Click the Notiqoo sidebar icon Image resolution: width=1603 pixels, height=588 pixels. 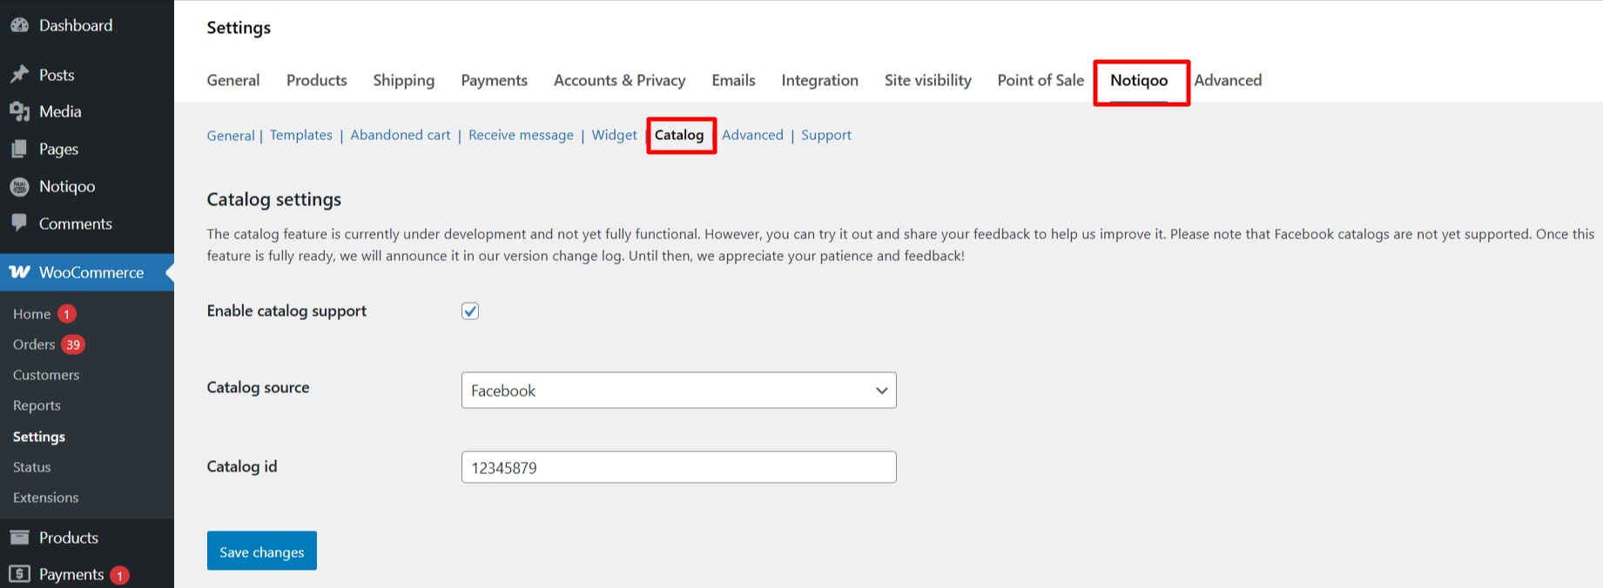click(x=19, y=186)
